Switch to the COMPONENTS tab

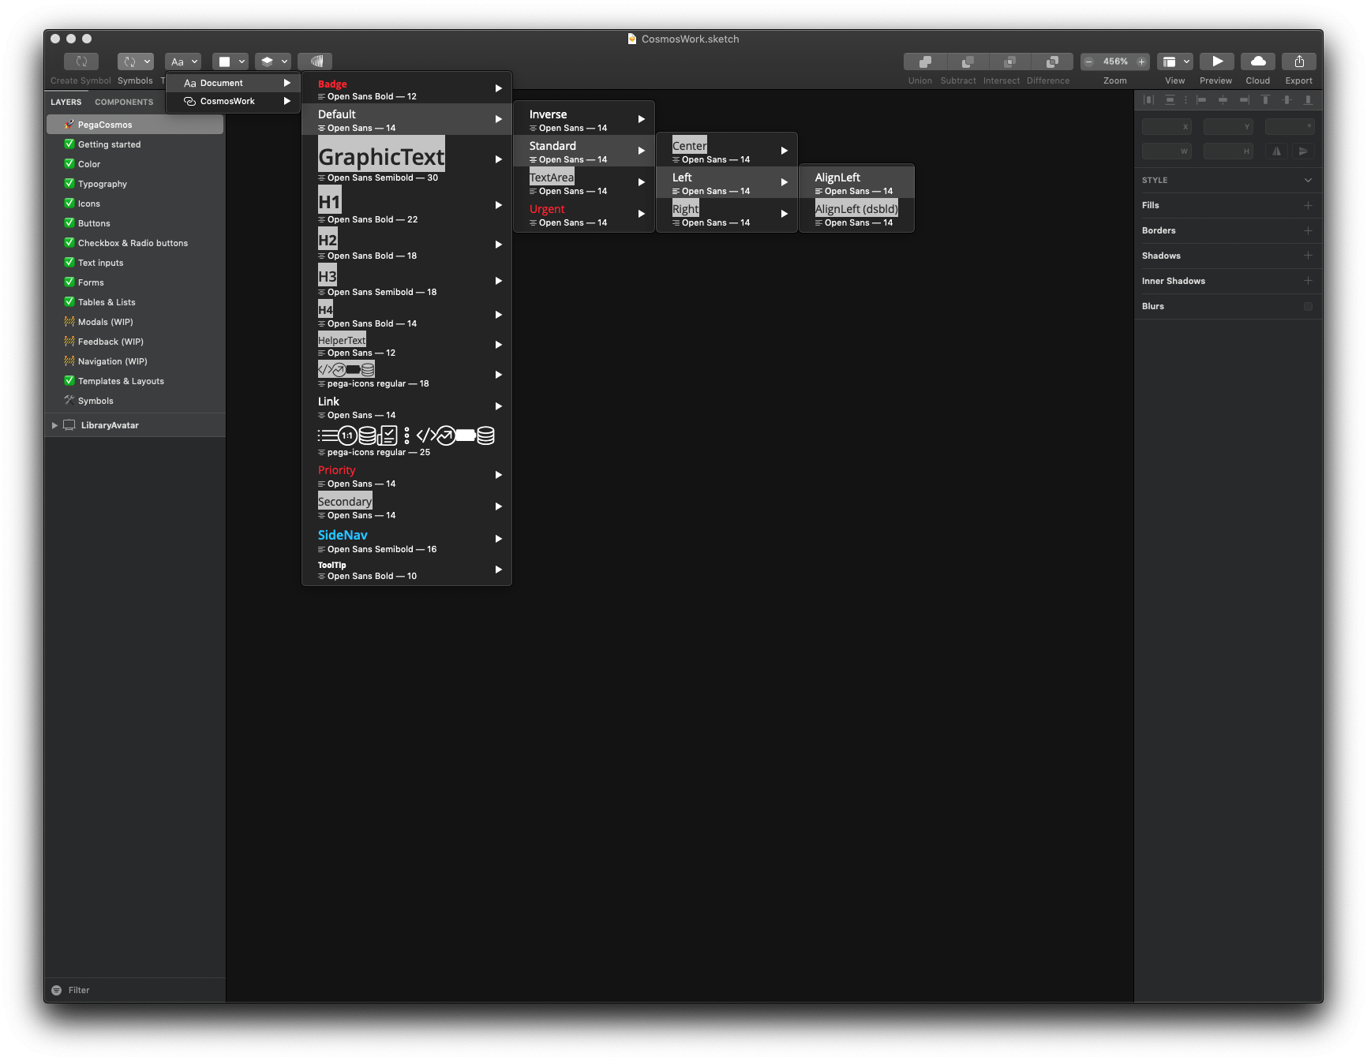pyautogui.click(x=124, y=101)
